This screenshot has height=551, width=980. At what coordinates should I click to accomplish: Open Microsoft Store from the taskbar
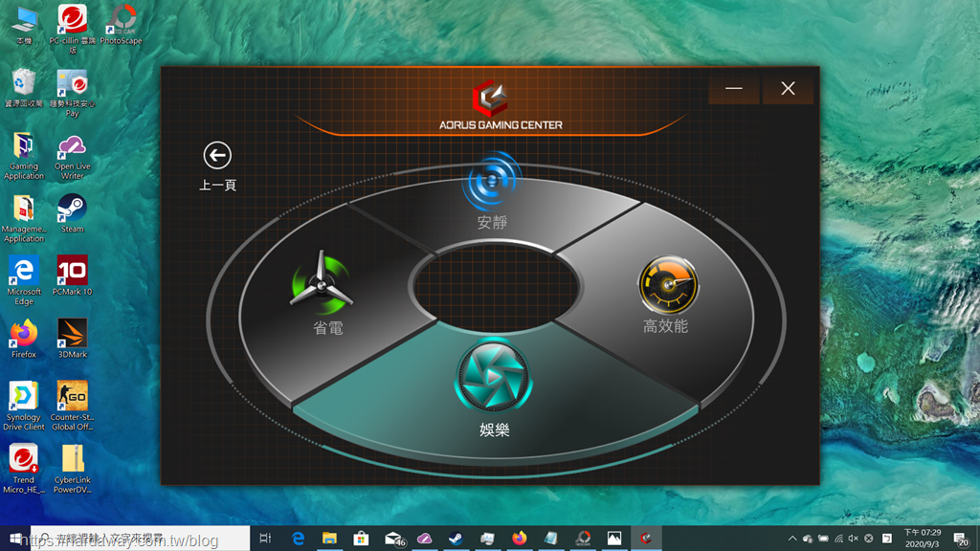(x=361, y=539)
